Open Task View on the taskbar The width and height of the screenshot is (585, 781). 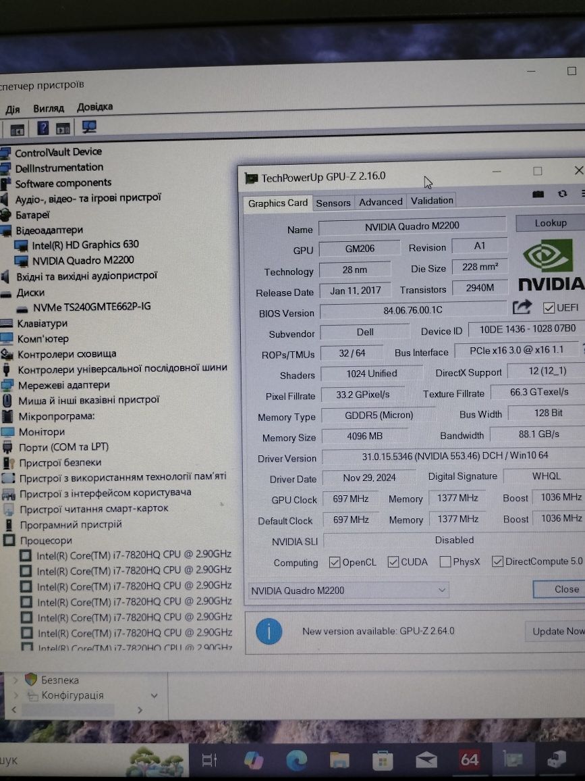pos(209,760)
